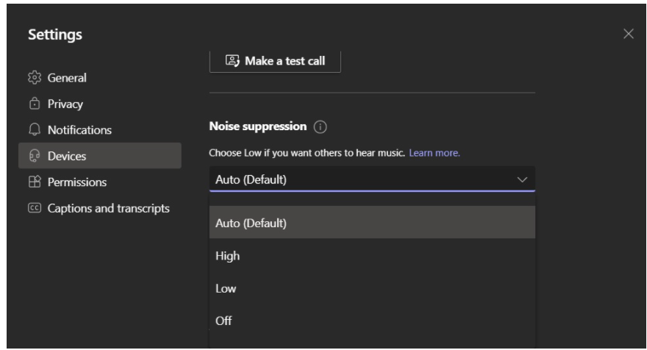Click the test call icon on button
Image resolution: width=647 pixels, height=350 pixels.
coord(232,61)
